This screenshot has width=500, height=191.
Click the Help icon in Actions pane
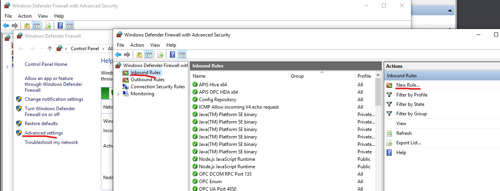pyautogui.click(x=389, y=153)
